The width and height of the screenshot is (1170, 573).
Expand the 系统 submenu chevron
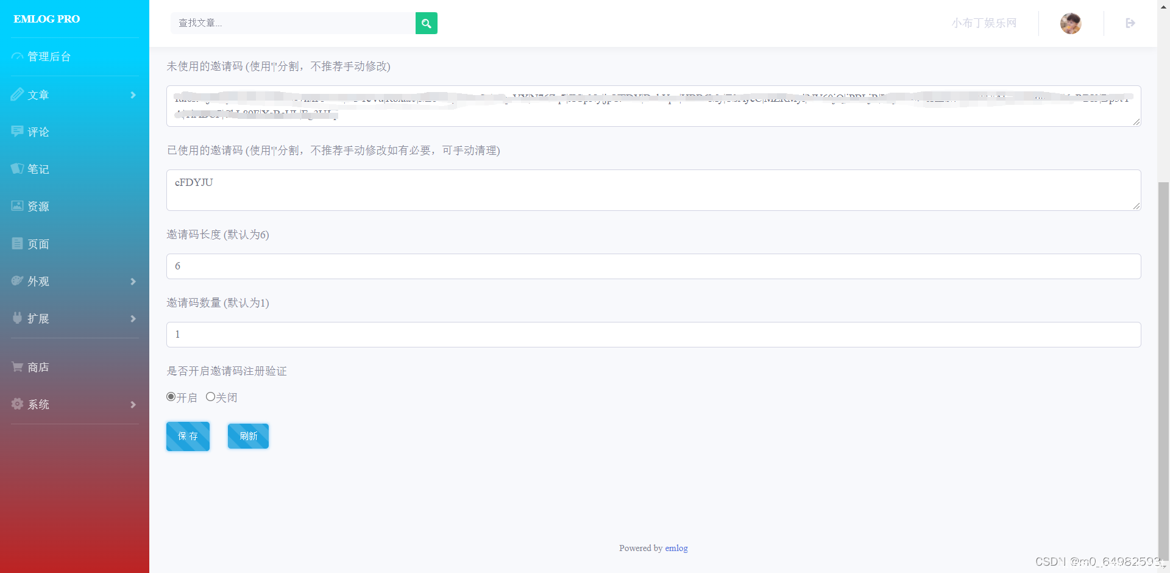pos(133,405)
